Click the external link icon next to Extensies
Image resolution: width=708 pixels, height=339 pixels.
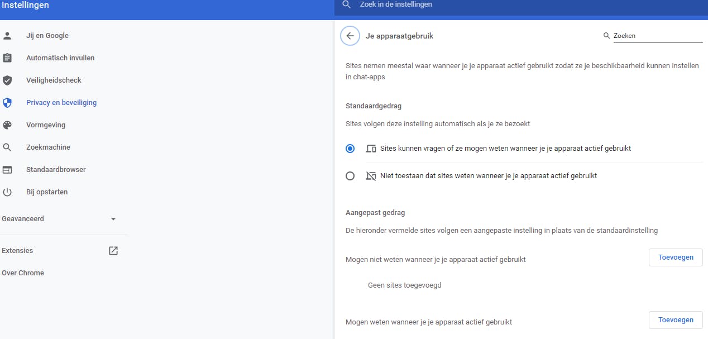tap(113, 251)
